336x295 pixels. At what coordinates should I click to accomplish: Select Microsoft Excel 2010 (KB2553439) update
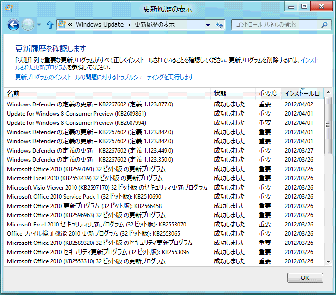tap(164, 178)
